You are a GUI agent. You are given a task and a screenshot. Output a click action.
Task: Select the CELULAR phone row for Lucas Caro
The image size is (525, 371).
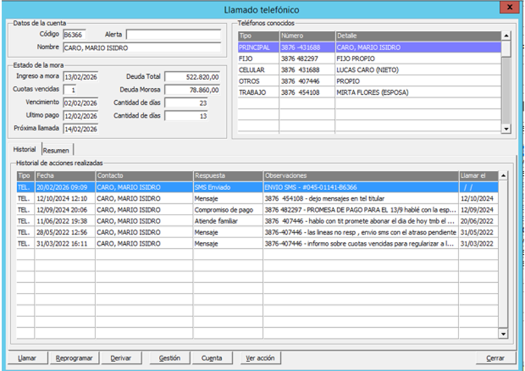[x=369, y=70]
